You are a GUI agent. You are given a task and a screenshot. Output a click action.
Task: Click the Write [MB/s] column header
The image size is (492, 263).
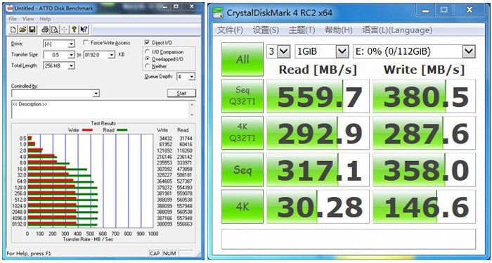tap(424, 70)
